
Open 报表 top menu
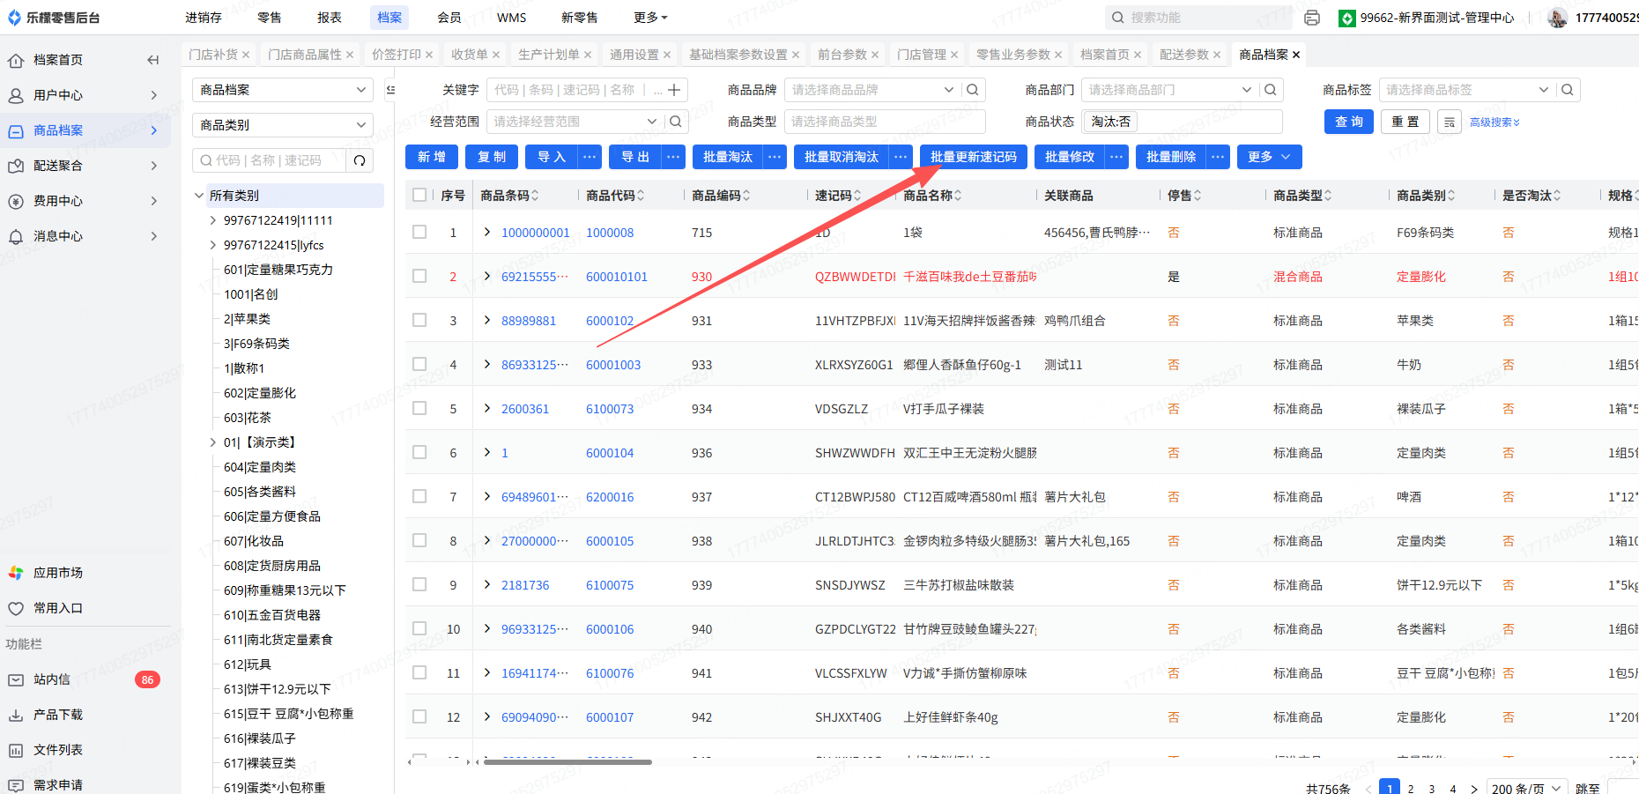pyautogui.click(x=330, y=18)
